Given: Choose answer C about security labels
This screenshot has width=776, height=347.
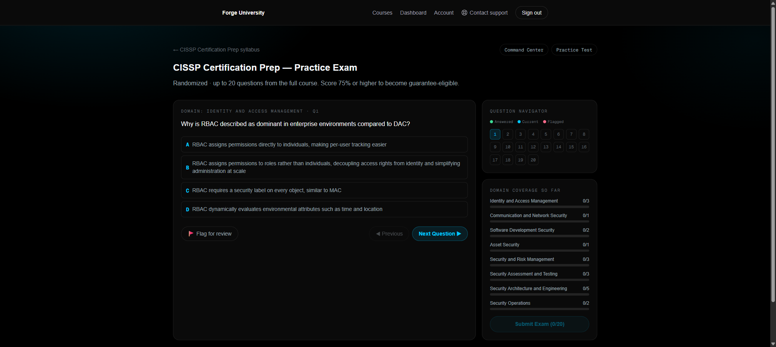Looking at the screenshot, I should [x=324, y=190].
